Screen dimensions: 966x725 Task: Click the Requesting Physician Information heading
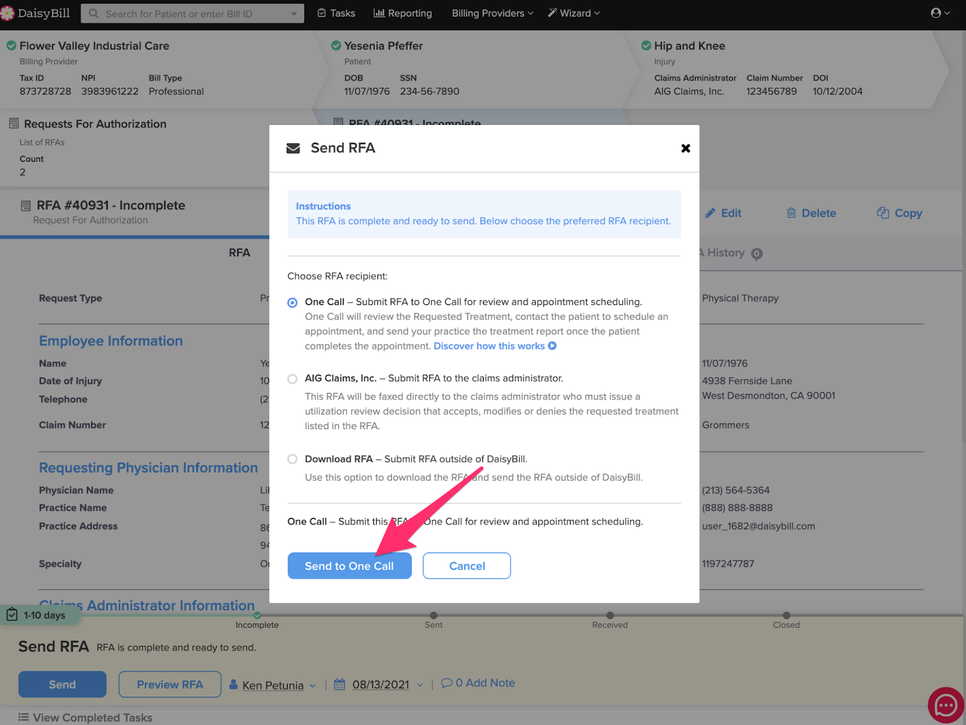click(x=148, y=468)
